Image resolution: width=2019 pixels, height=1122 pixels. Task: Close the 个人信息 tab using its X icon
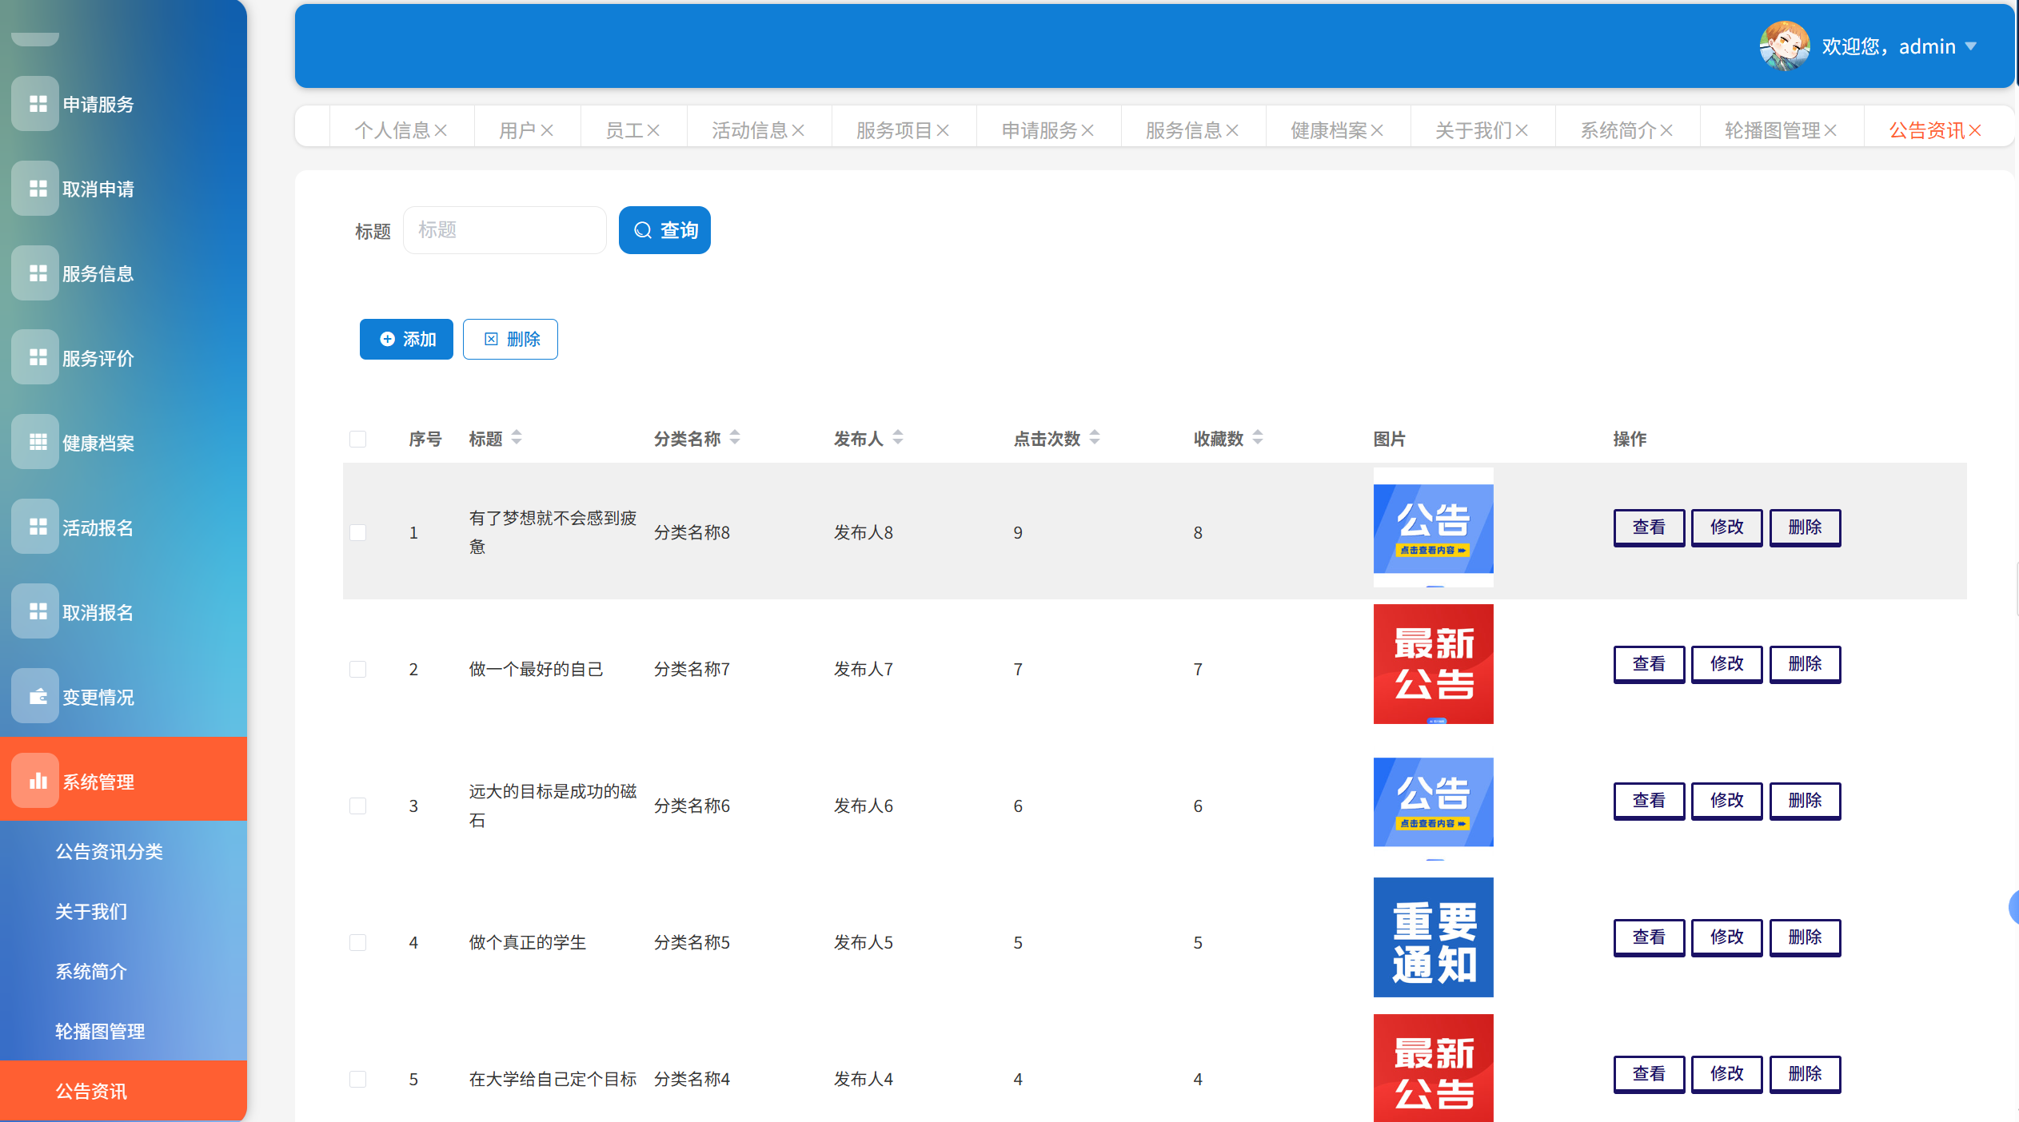pyautogui.click(x=441, y=130)
